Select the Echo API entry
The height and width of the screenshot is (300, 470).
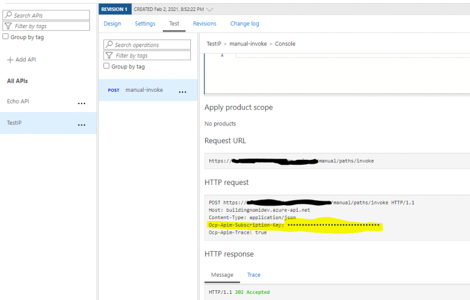pos(18,102)
